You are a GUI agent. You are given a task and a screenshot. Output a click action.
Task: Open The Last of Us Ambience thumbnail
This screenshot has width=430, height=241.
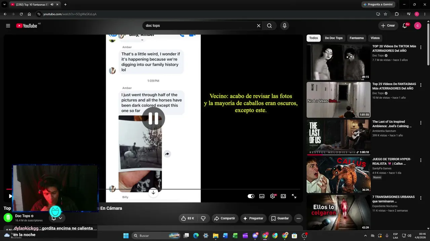(338, 138)
